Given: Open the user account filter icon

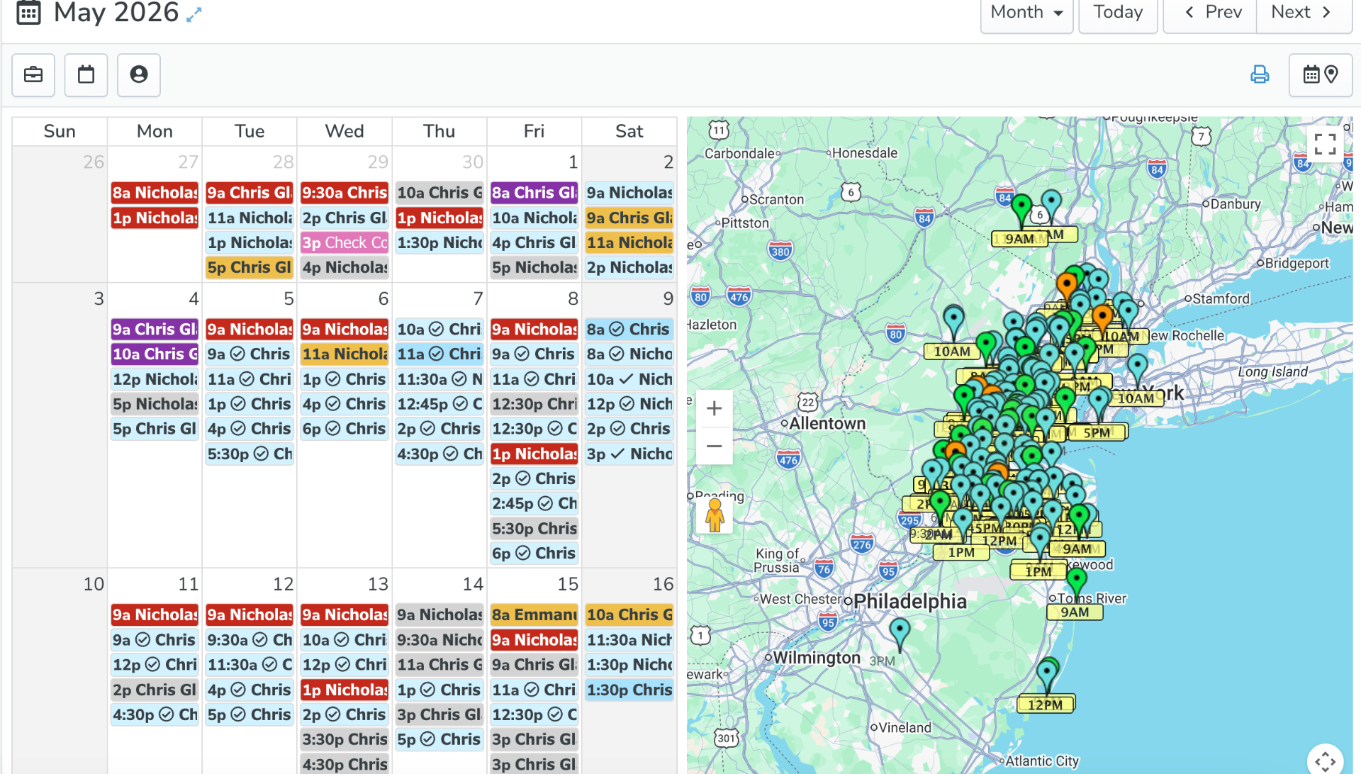Looking at the screenshot, I should tap(139, 74).
